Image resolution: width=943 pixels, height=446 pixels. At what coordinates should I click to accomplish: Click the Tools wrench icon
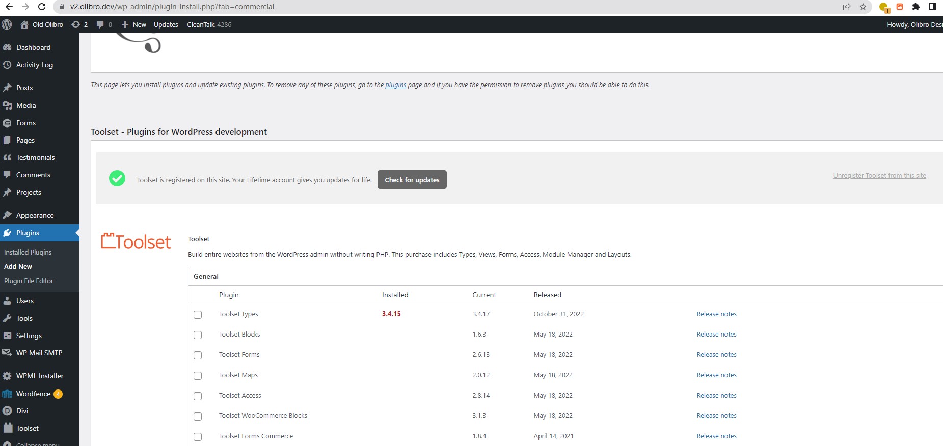click(x=7, y=318)
